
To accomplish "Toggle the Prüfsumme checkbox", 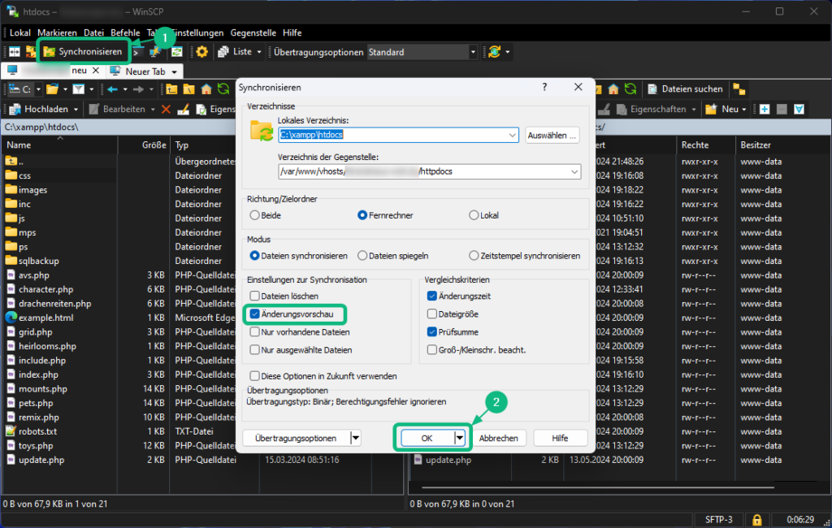I will coord(432,332).
